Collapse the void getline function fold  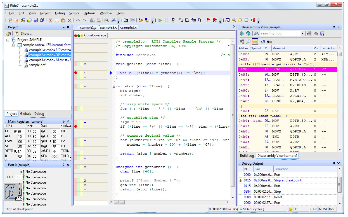tap(114, 64)
